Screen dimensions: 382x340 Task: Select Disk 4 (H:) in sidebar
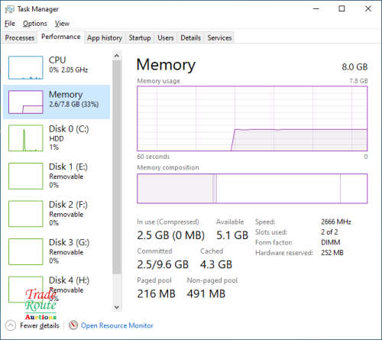click(57, 290)
